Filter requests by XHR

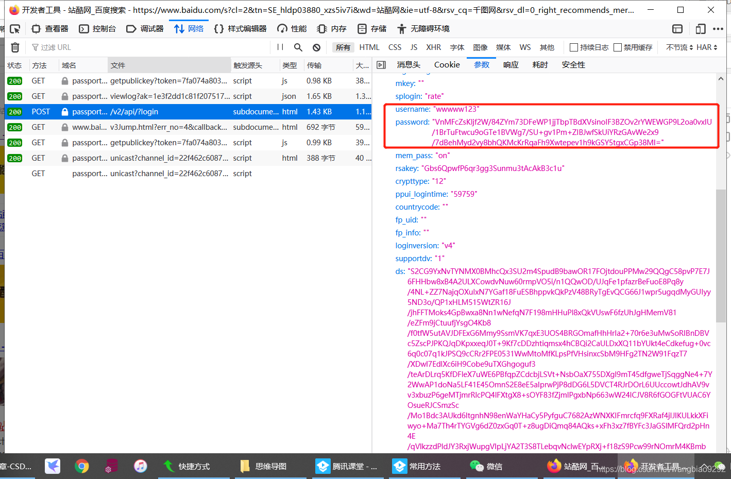(434, 47)
